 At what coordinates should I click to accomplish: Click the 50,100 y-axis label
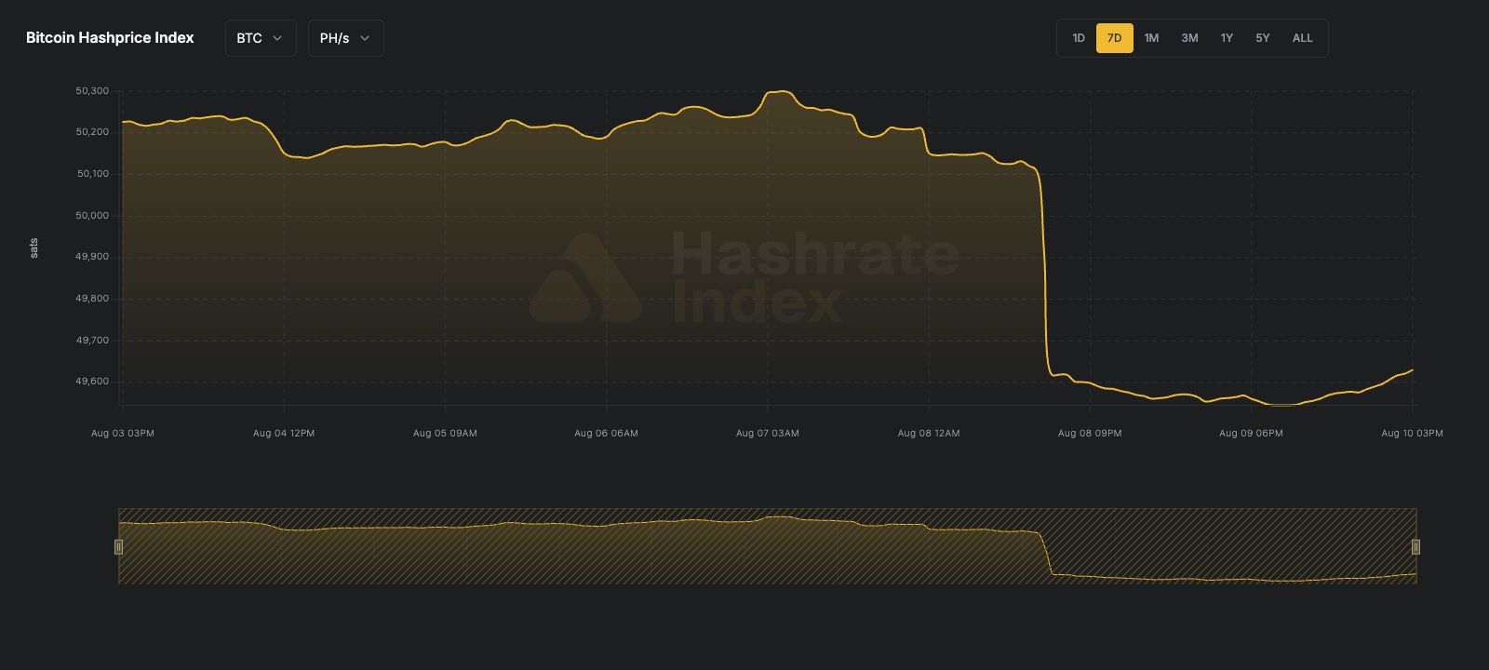pyautogui.click(x=93, y=174)
